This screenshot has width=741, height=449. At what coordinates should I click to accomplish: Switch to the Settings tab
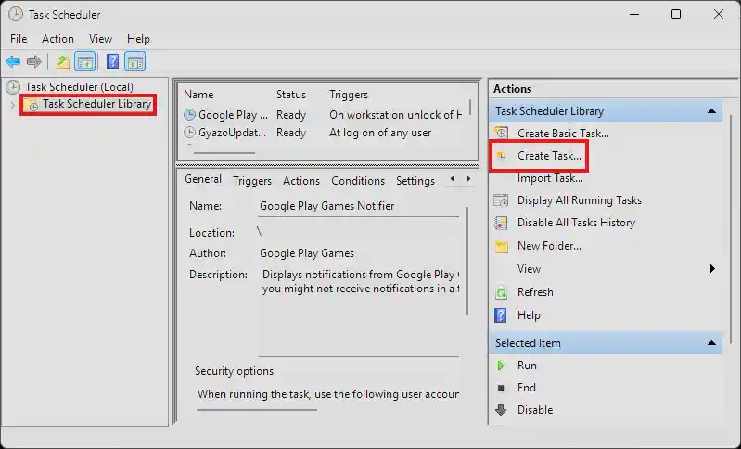(x=415, y=181)
